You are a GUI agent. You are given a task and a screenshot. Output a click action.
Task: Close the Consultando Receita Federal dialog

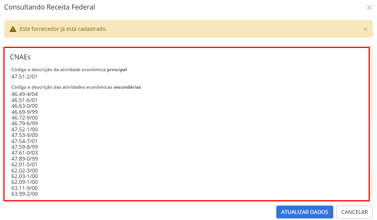(369, 8)
